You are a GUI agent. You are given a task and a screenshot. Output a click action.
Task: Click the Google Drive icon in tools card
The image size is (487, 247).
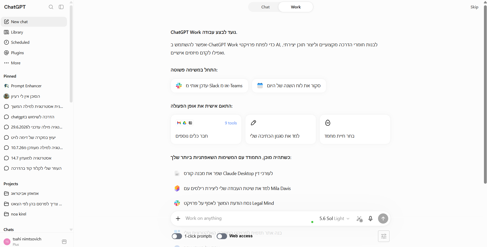pos(185,123)
